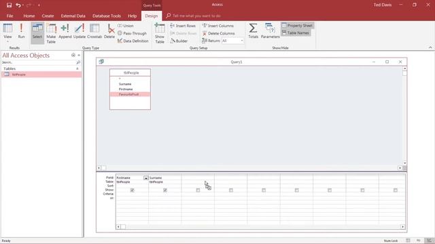Click the Undo arrow icon
Screen dimensions: 435x244
click(x=18, y=5)
